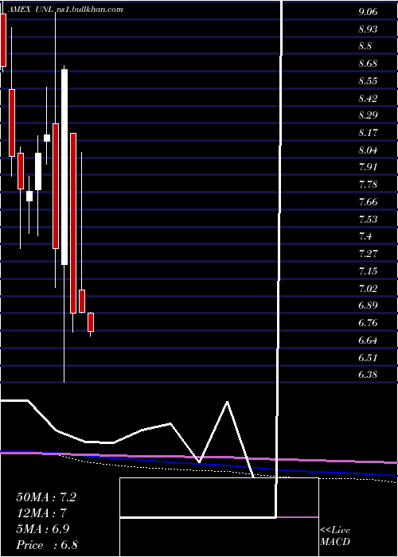Click the 7.91 price axis label
398x557 pixels.
click(368, 168)
